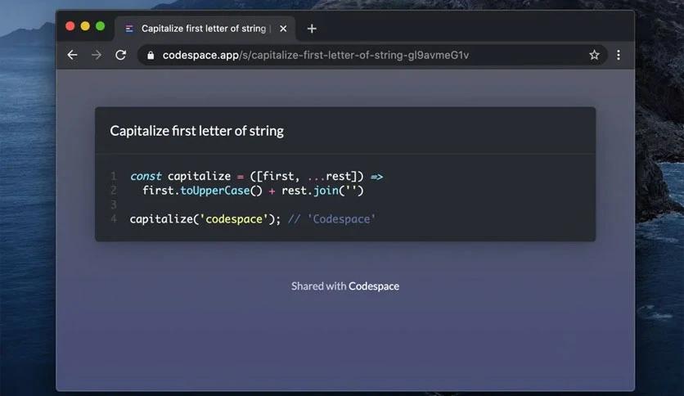The height and width of the screenshot is (396, 684).
Task: Select the Capitalize first letter of string tab
Action: [x=203, y=29]
